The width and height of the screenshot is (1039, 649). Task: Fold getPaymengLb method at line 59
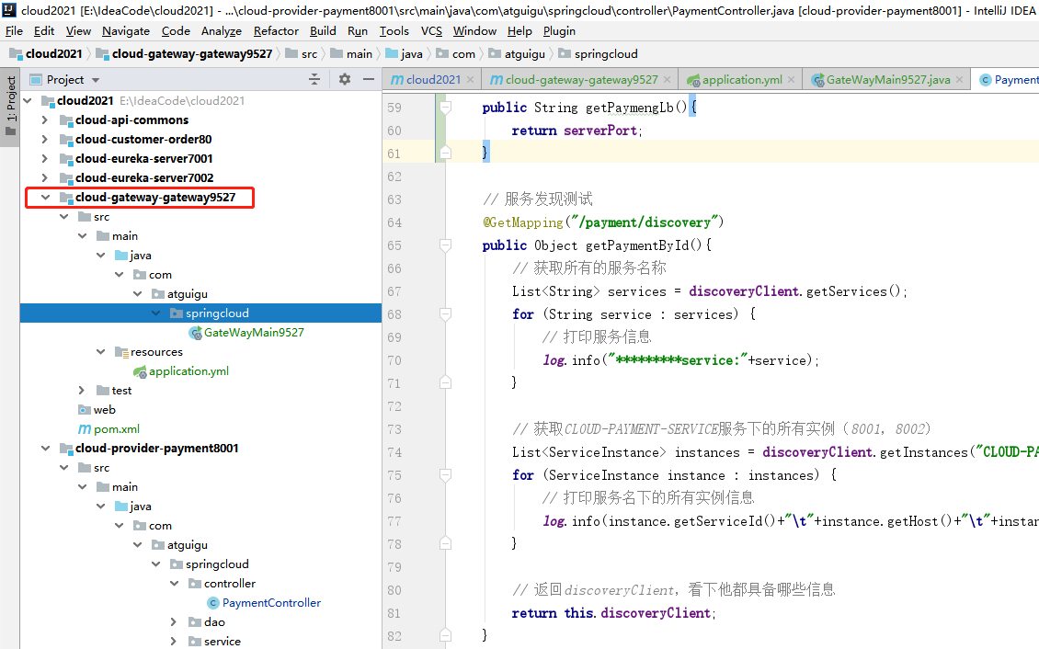(x=446, y=107)
